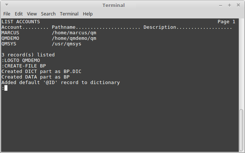Screen dimensions: 245x153
Task: Click the CREATE-FILE BP command line
Action: tap(24, 66)
